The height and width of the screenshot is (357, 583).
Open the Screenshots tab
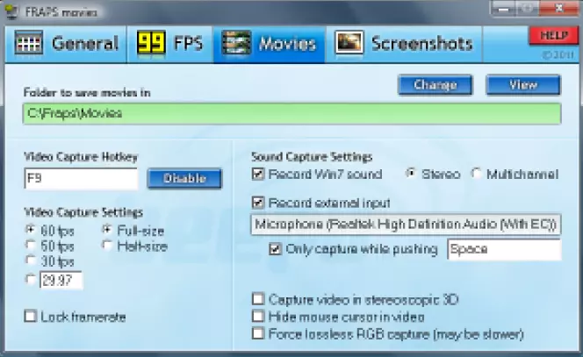(x=404, y=44)
